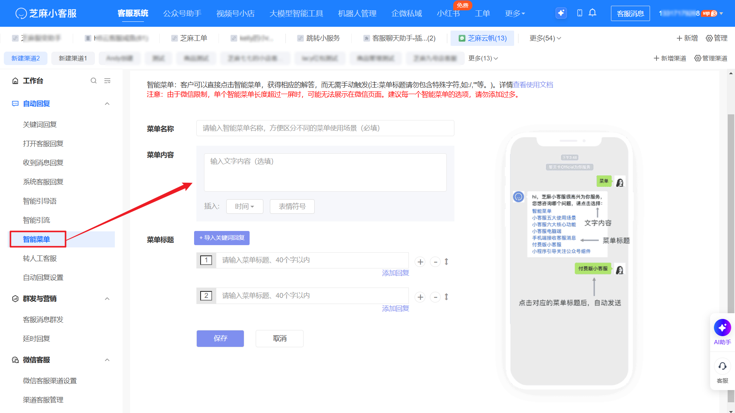Click the 管理 gear button
The image size is (735, 413).
(717, 38)
